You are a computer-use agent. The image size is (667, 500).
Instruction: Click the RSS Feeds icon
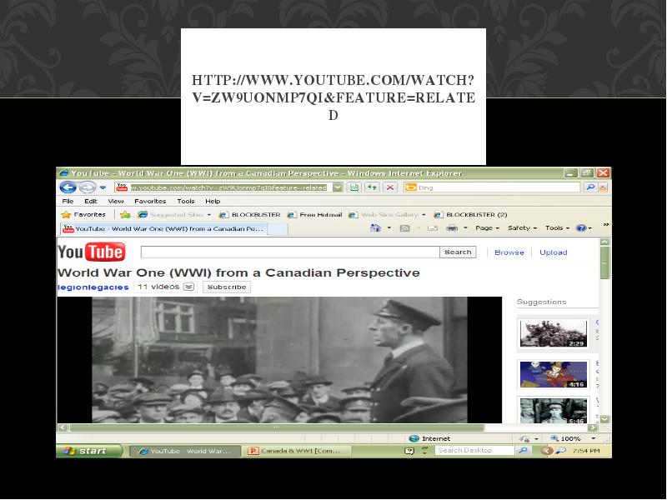(x=405, y=228)
